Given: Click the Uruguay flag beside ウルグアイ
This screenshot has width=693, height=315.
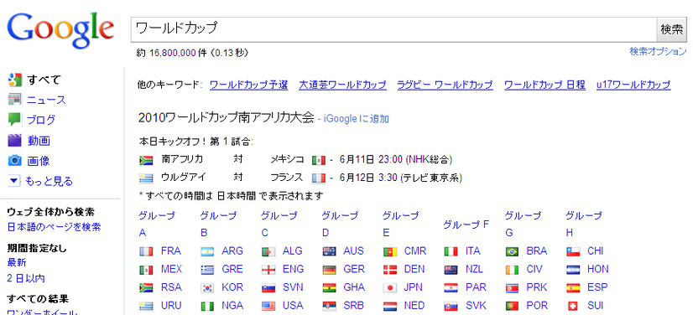Looking at the screenshot, I should [146, 178].
